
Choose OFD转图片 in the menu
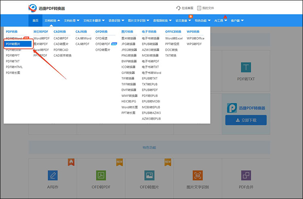click(103, 50)
